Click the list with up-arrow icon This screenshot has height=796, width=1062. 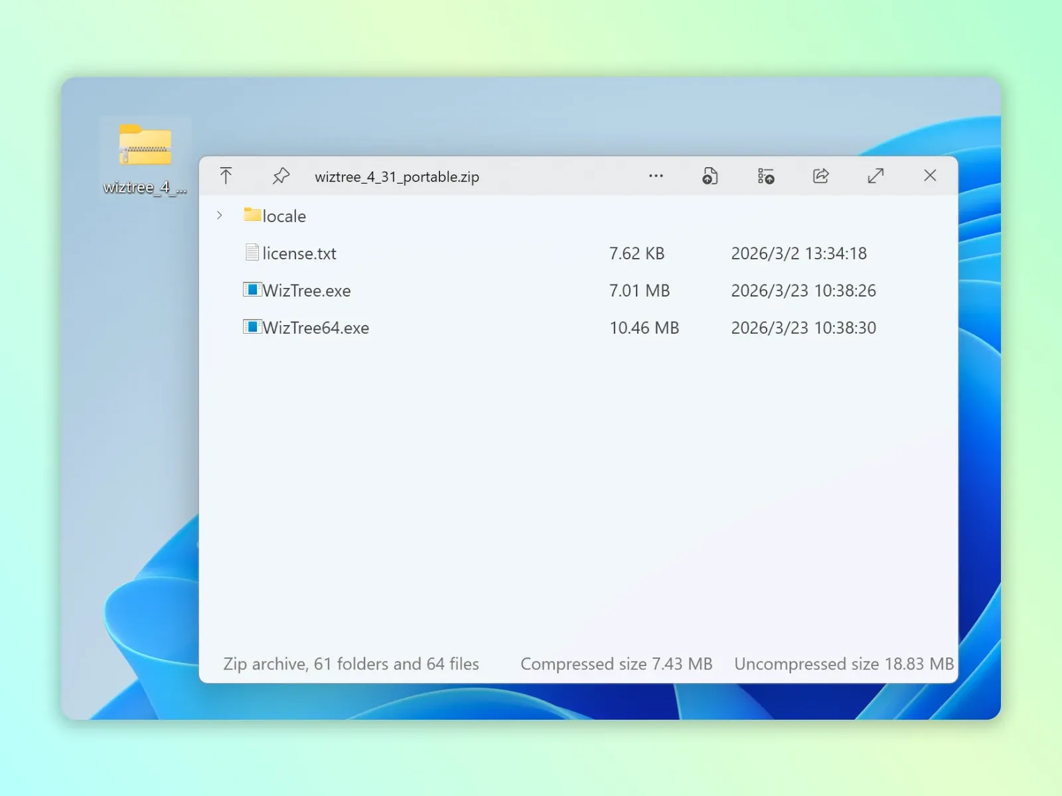[x=766, y=176]
